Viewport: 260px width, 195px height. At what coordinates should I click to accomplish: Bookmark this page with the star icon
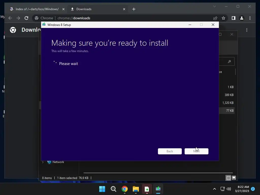coord(223,18)
